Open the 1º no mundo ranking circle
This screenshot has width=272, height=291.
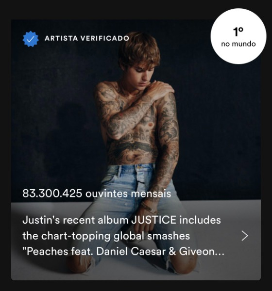[x=238, y=36]
